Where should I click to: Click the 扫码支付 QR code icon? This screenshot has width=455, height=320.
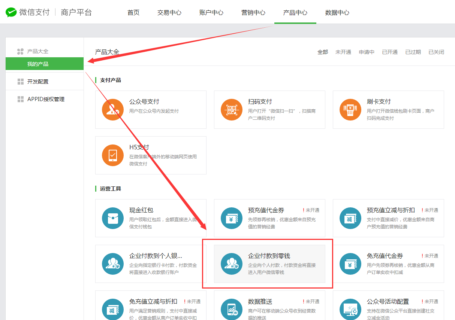(232, 110)
